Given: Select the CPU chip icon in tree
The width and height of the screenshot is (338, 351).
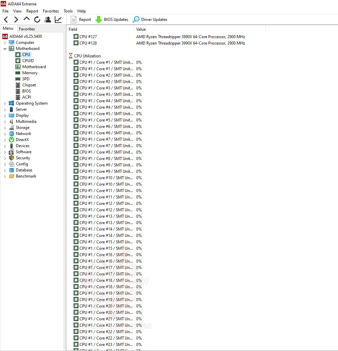Looking at the screenshot, I should [18, 55].
